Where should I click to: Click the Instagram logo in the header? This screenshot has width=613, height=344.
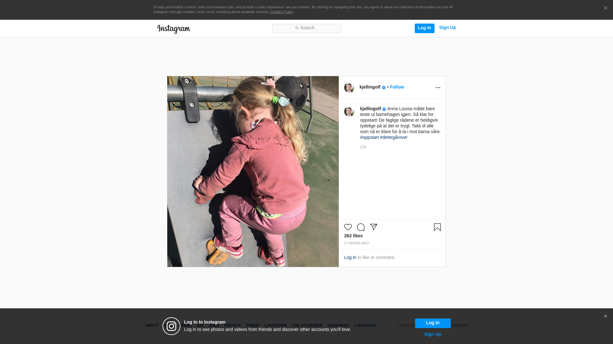(174, 29)
